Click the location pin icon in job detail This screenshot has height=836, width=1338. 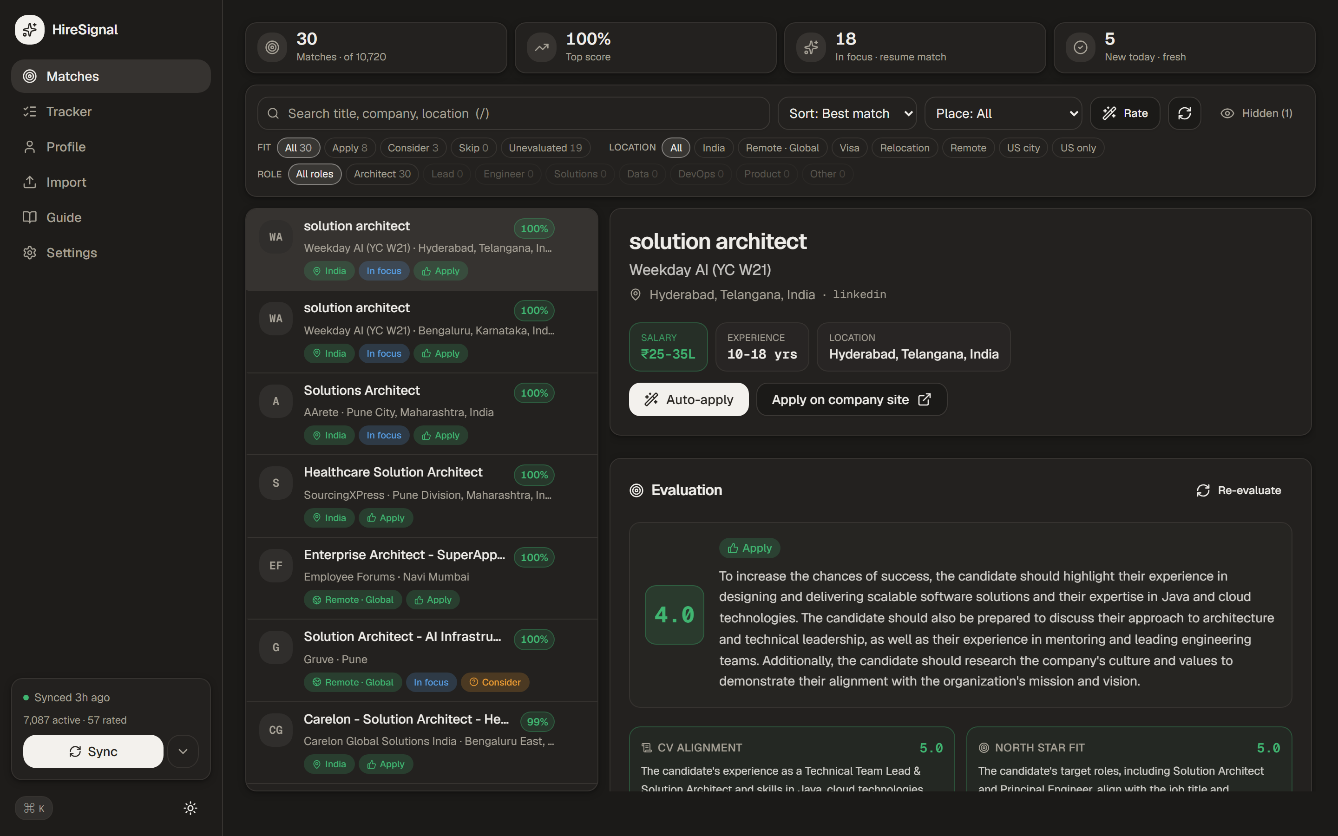click(636, 295)
